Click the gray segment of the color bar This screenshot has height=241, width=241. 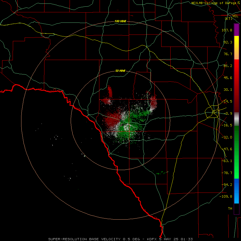(x=236, y=119)
